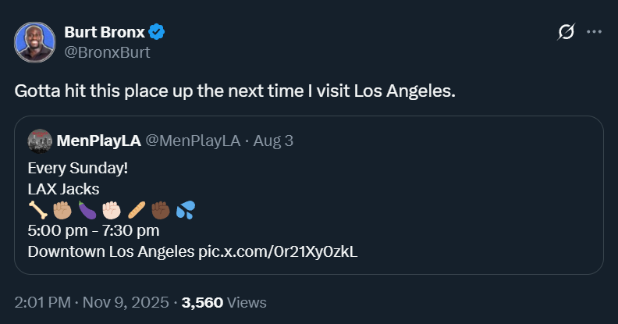Click the "LAX Jacks" line in quoted post
The image size is (618, 324).
coord(63,188)
